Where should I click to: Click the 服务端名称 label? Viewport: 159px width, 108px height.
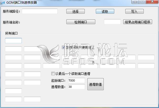(x=12, y=22)
